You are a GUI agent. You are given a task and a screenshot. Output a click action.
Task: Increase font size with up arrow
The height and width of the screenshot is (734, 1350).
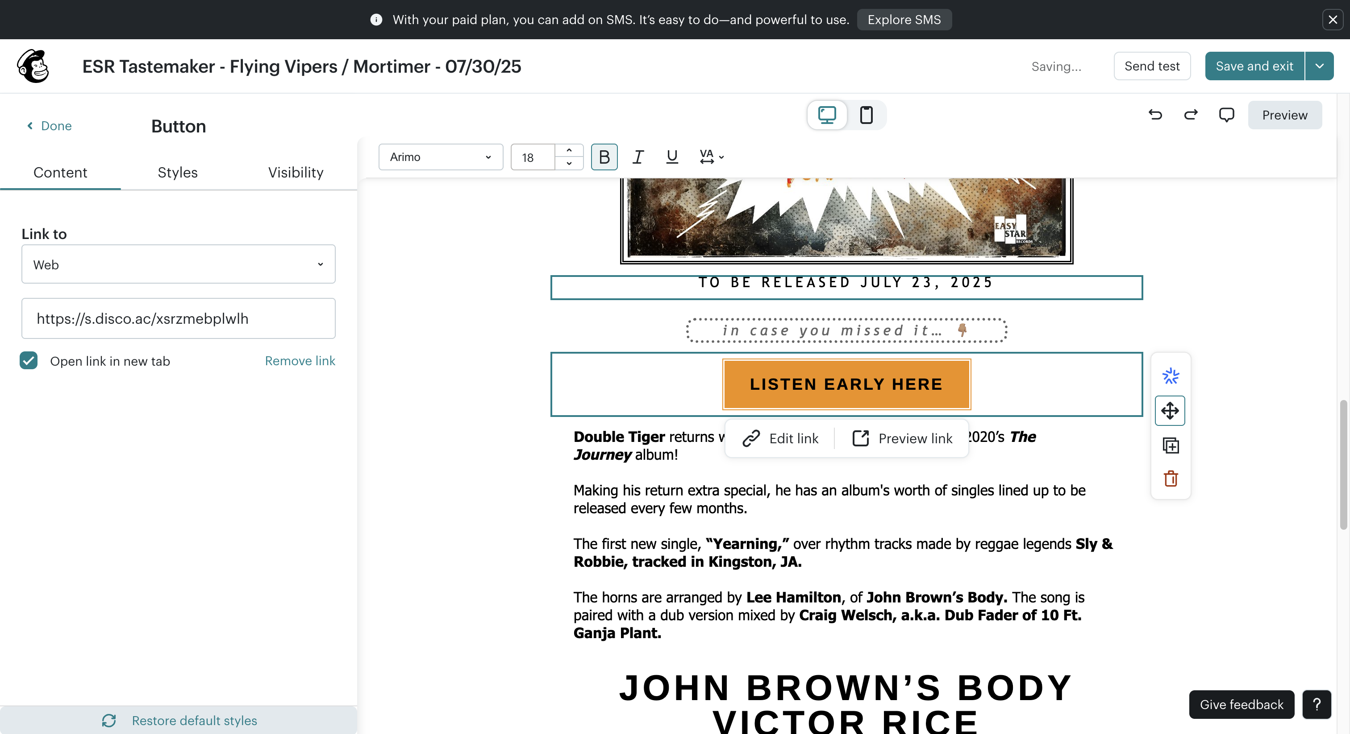click(569, 151)
